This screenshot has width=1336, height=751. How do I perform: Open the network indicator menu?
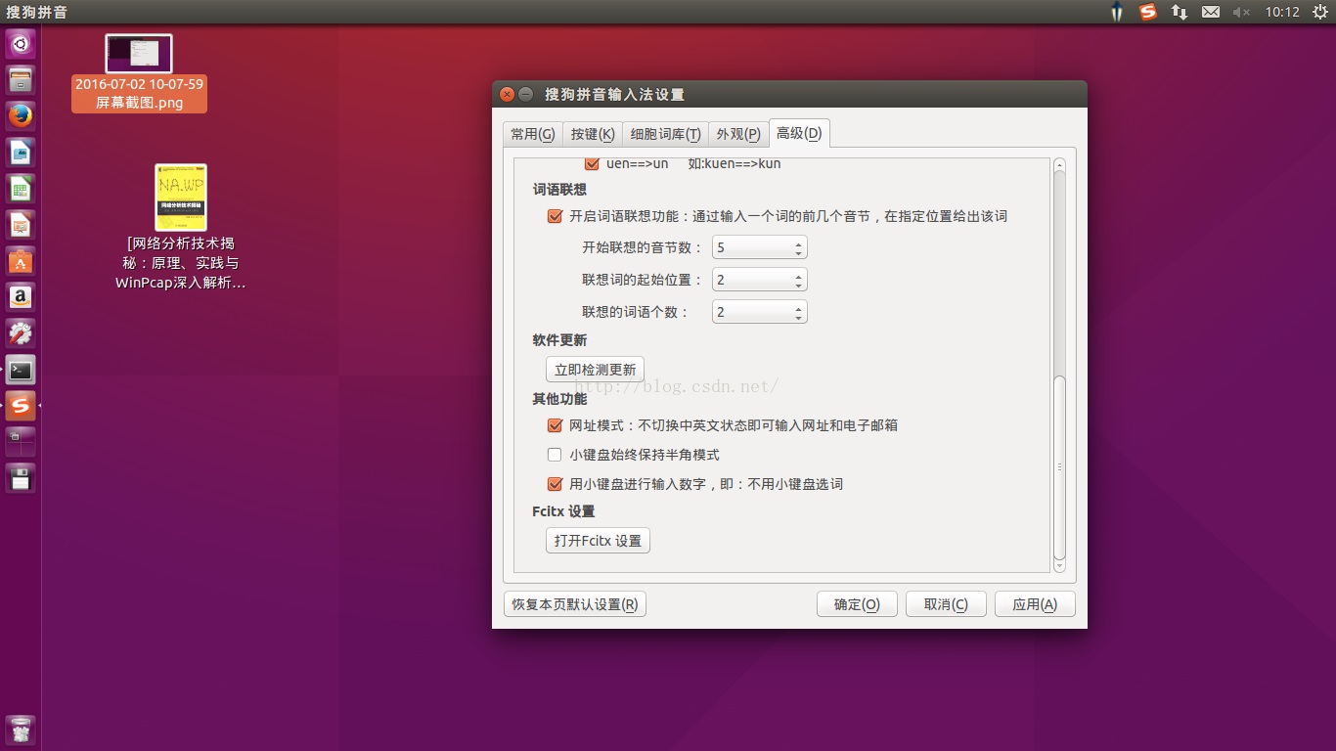tap(1180, 12)
